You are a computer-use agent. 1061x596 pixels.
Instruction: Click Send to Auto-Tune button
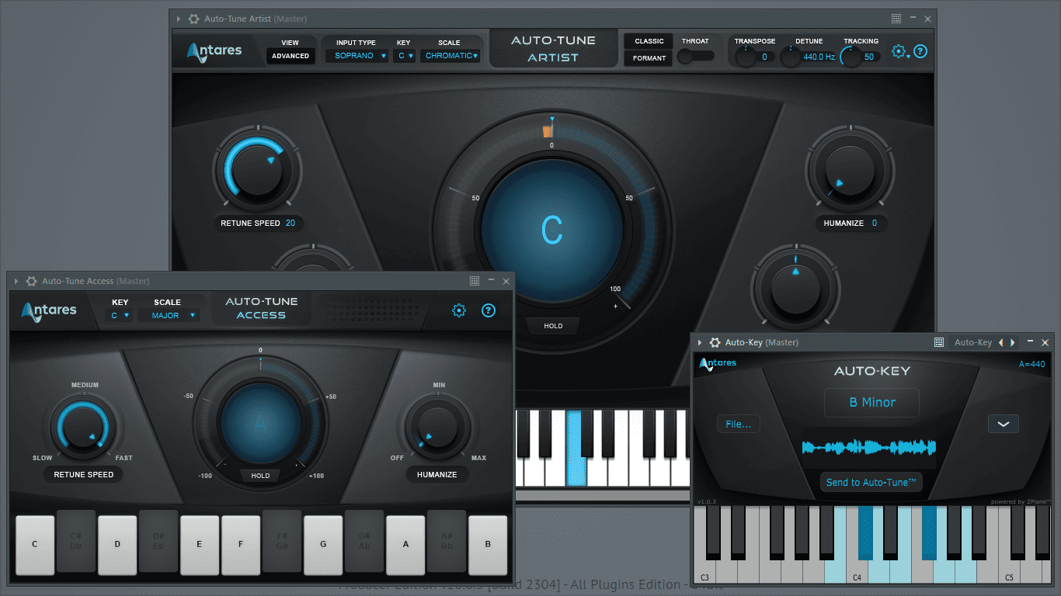point(871,483)
